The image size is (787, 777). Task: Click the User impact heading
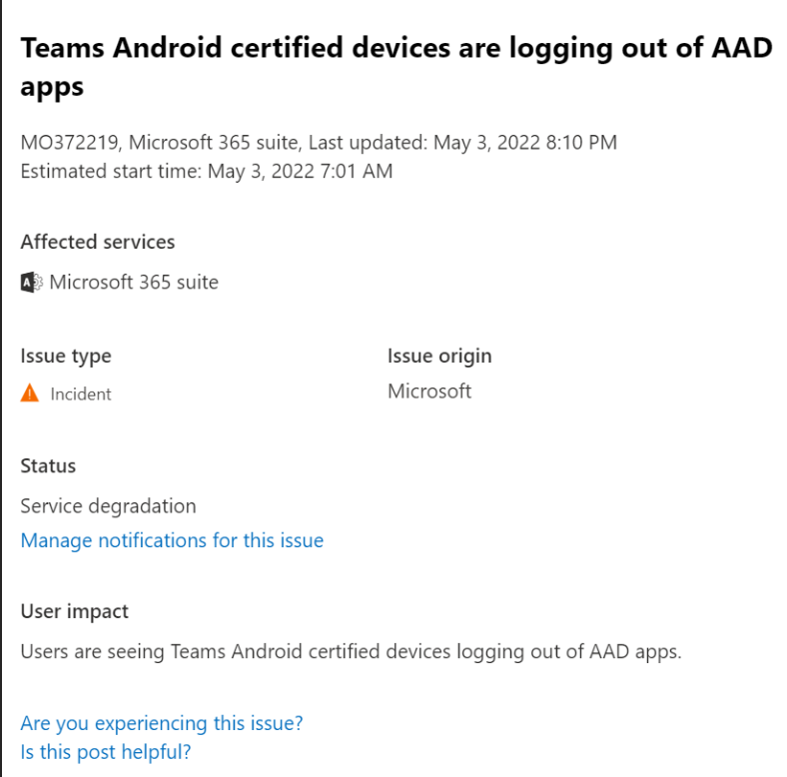(75, 612)
